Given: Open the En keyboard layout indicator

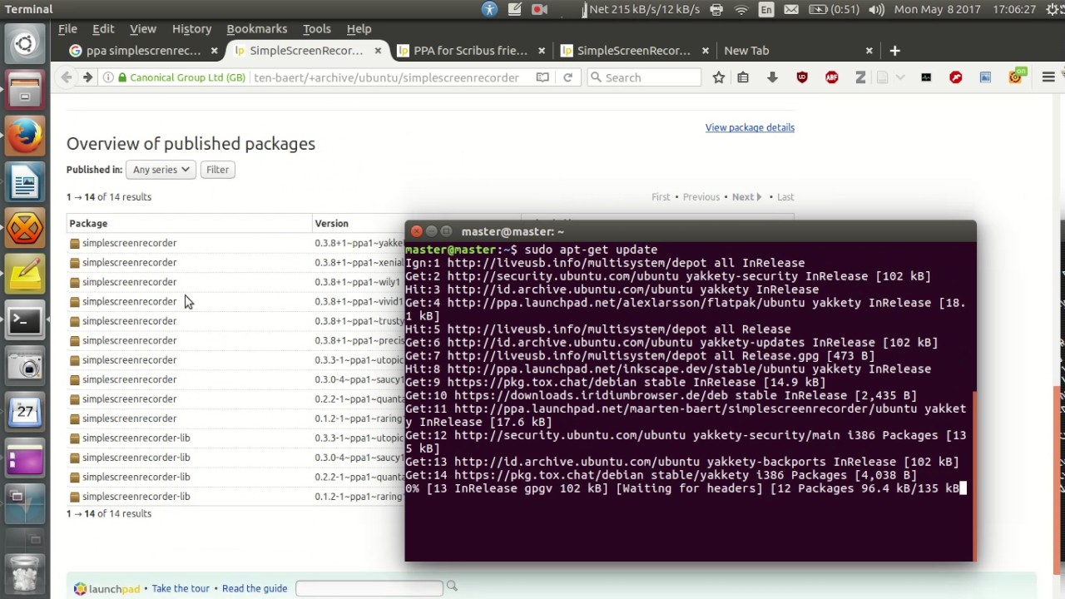Looking at the screenshot, I should tap(766, 9).
